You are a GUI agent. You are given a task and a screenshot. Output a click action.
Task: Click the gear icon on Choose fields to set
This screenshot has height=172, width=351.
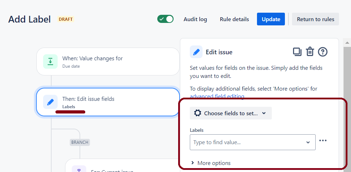[x=198, y=113]
